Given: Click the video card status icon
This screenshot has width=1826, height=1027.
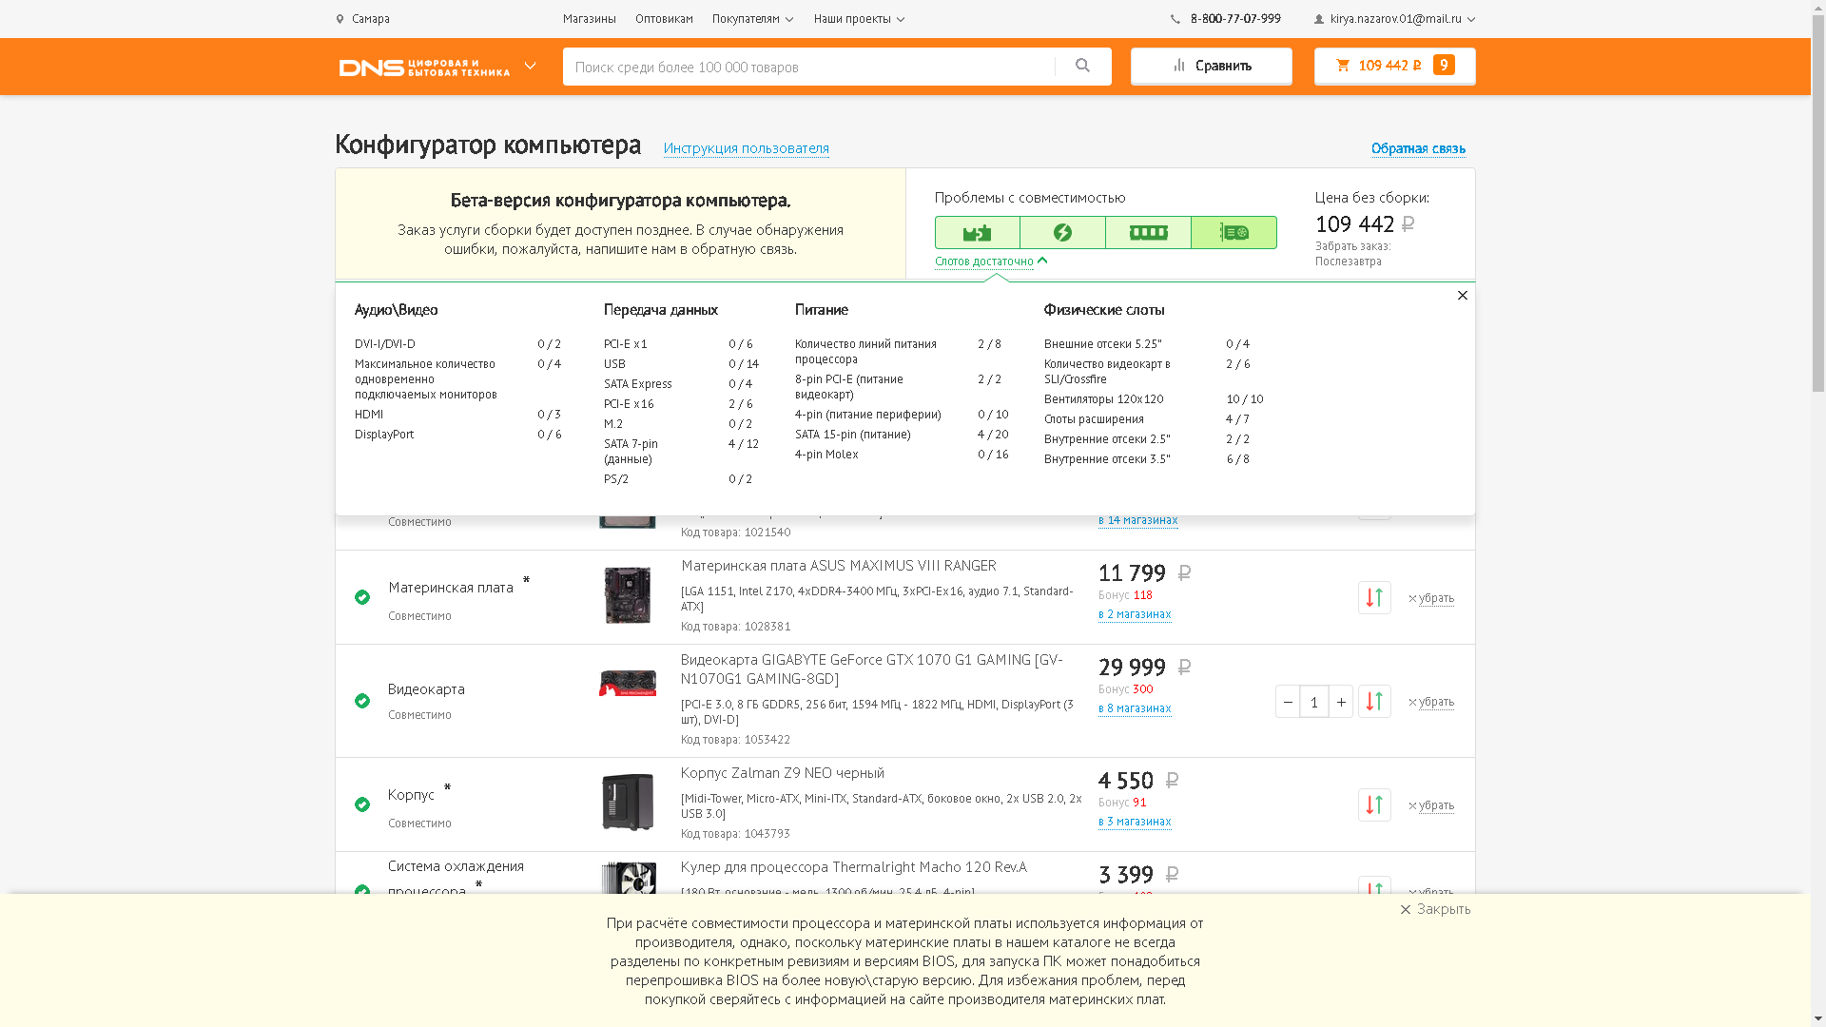Looking at the screenshot, I should (1234, 233).
